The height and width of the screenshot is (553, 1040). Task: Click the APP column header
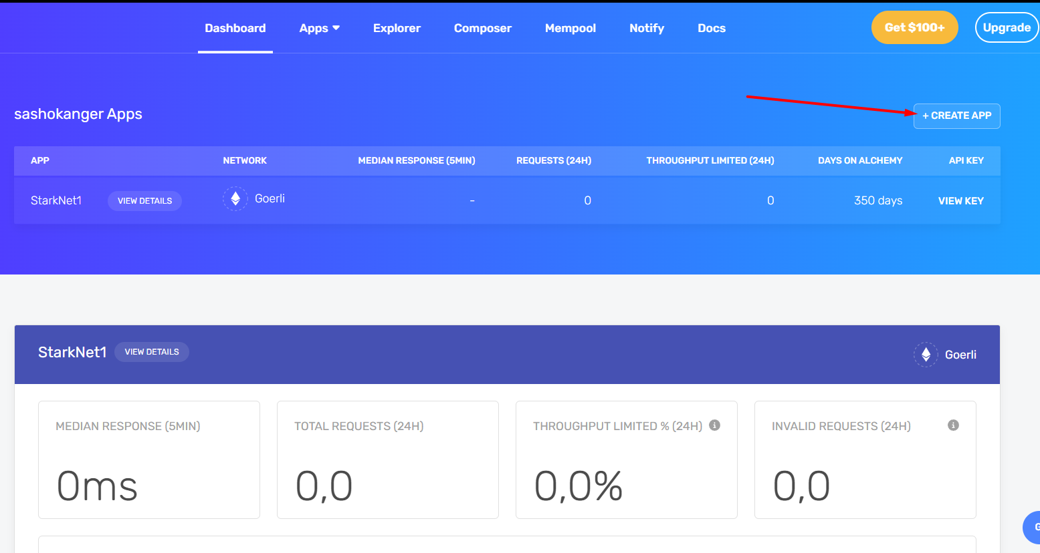(x=40, y=160)
